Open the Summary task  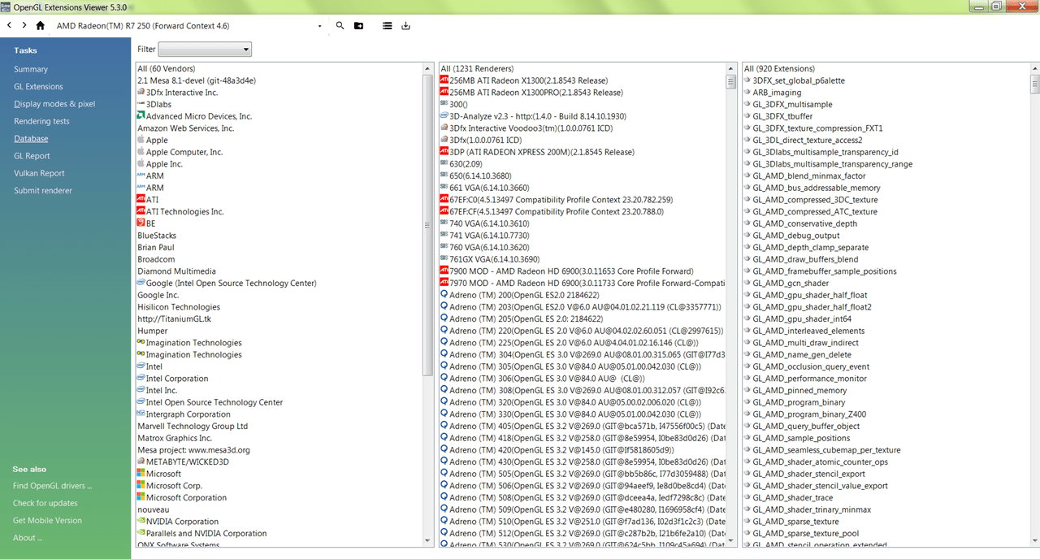tap(31, 69)
